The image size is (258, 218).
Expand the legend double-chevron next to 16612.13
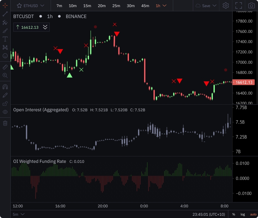click(x=45, y=27)
